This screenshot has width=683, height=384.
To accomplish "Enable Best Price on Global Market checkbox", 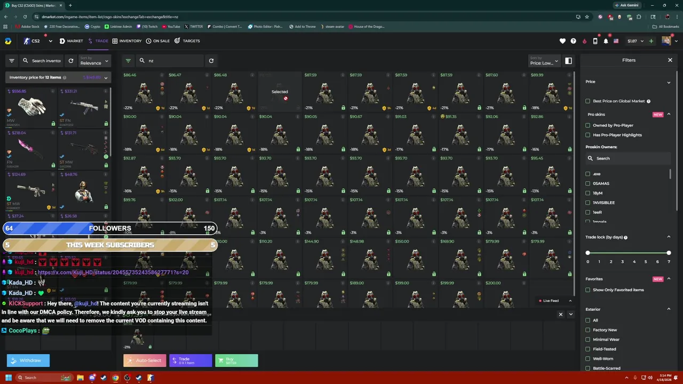I will [588, 101].
